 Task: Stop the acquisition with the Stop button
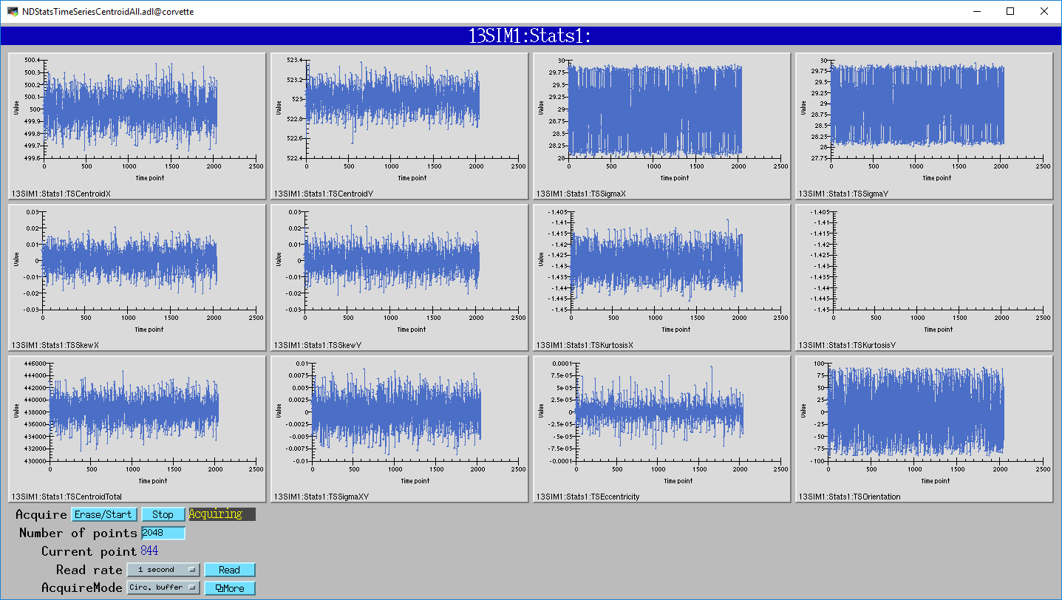(x=163, y=514)
